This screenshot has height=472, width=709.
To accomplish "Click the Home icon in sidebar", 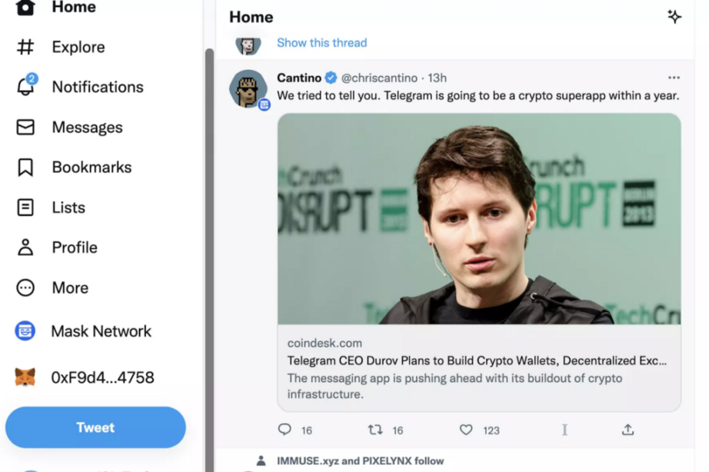I will pos(25,8).
